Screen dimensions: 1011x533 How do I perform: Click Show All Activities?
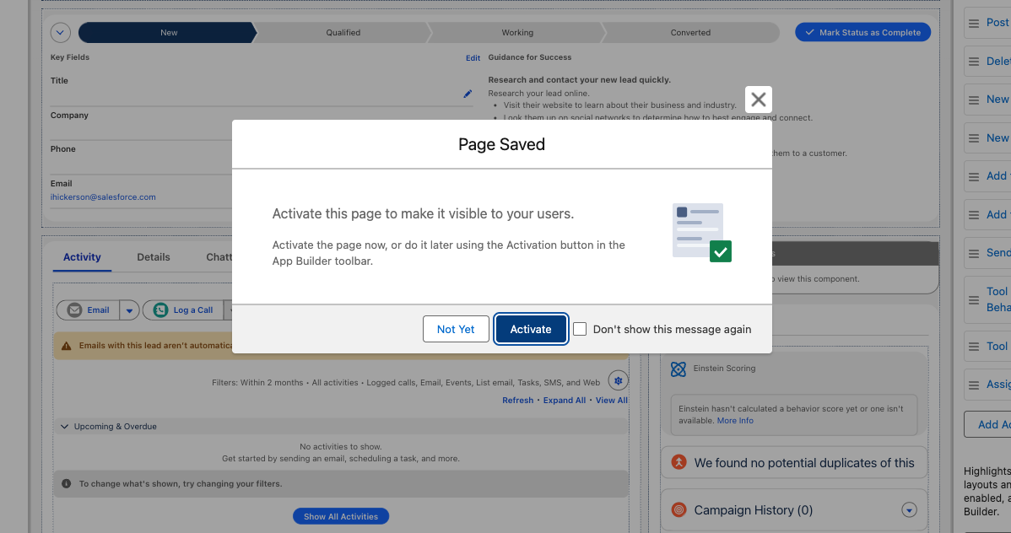pos(341,516)
